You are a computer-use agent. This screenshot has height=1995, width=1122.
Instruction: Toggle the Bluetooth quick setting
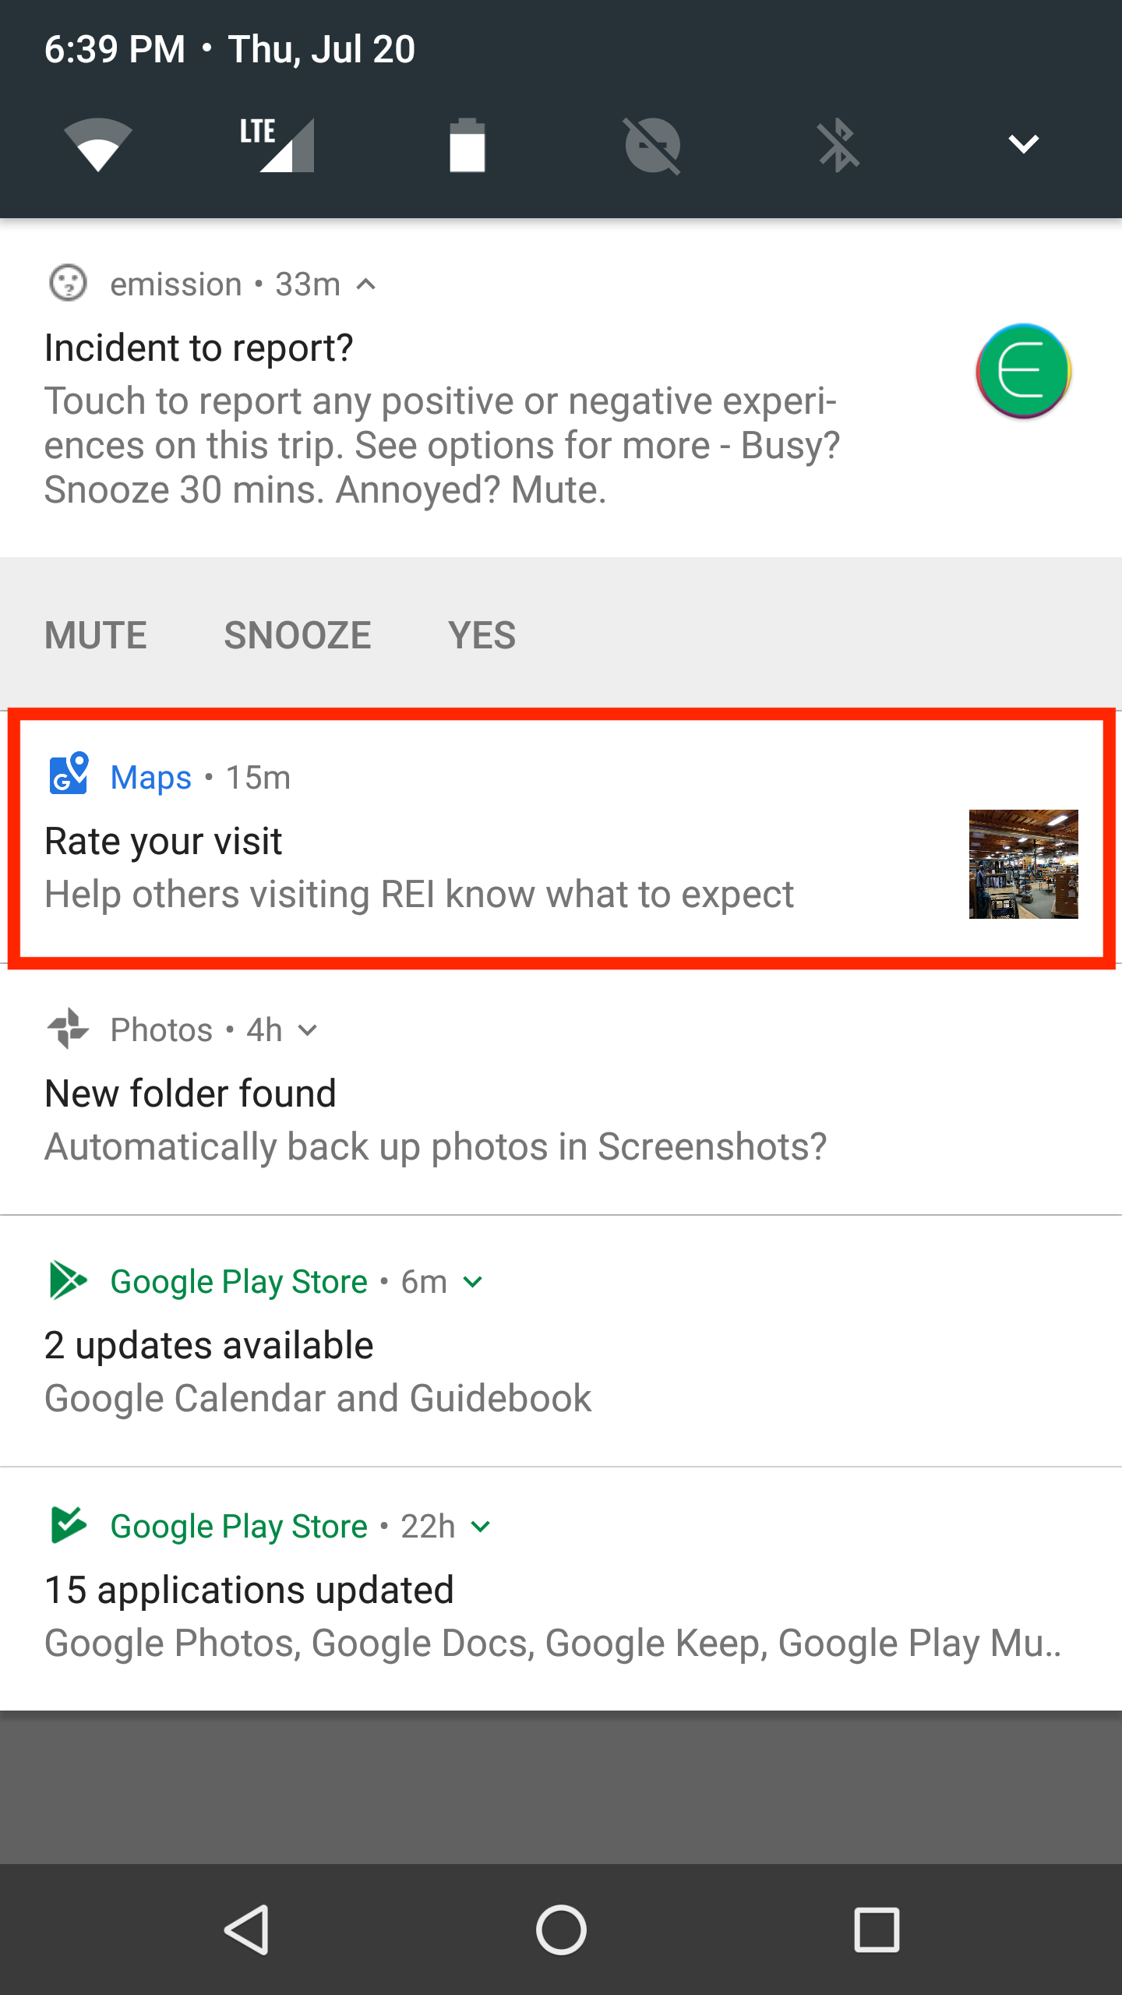coord(838,145)
